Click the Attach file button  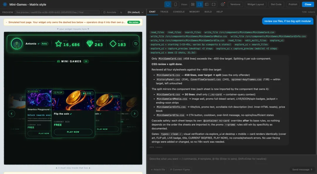point(158,170)
